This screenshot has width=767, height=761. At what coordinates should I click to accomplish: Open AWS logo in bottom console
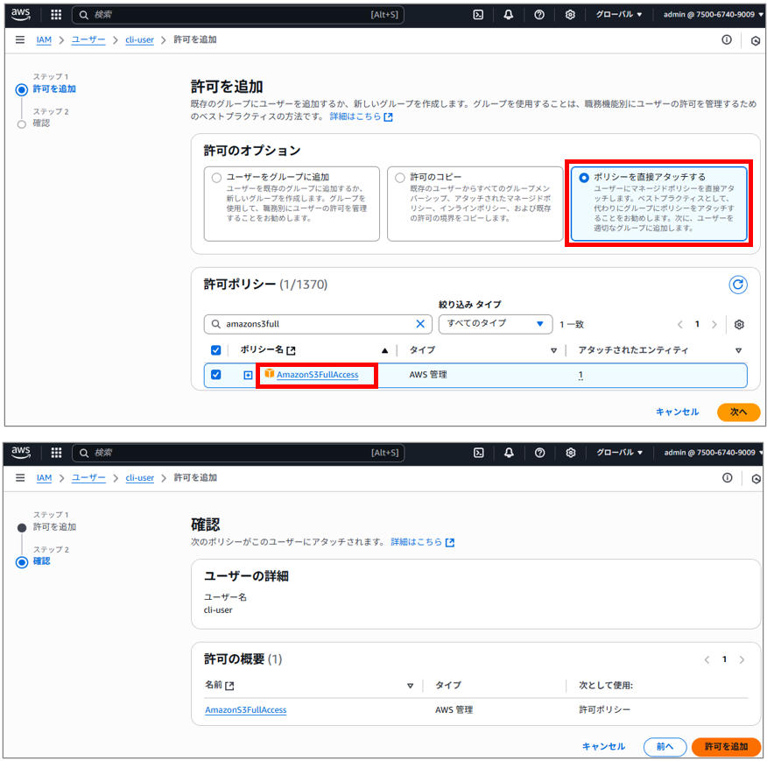click(x=20, y=452)
